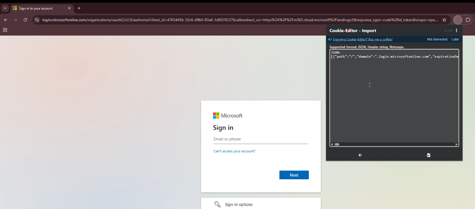Focus the 'Email or phone' field
475x209 pixels.
(x=261, y=139)
